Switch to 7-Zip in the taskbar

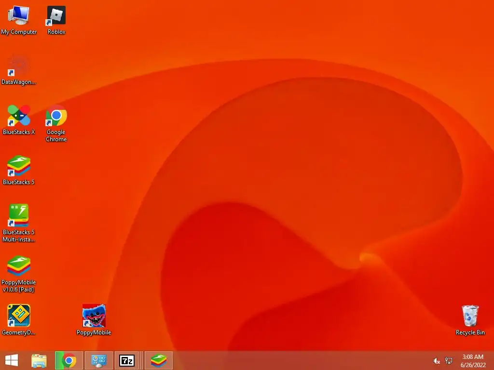pyautogui.click(x=127, y=360)
